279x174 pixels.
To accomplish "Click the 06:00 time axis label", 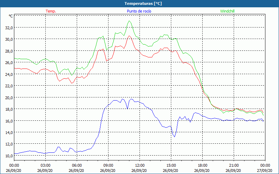I will (77, 166).
